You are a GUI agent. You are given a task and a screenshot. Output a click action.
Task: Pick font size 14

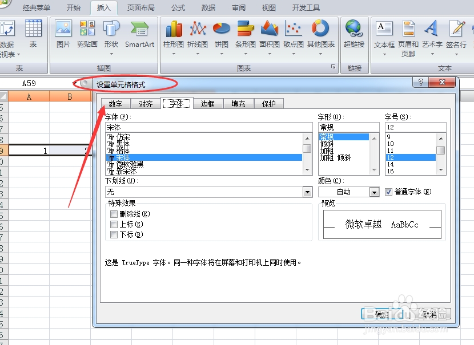click(x=411, y=164)
